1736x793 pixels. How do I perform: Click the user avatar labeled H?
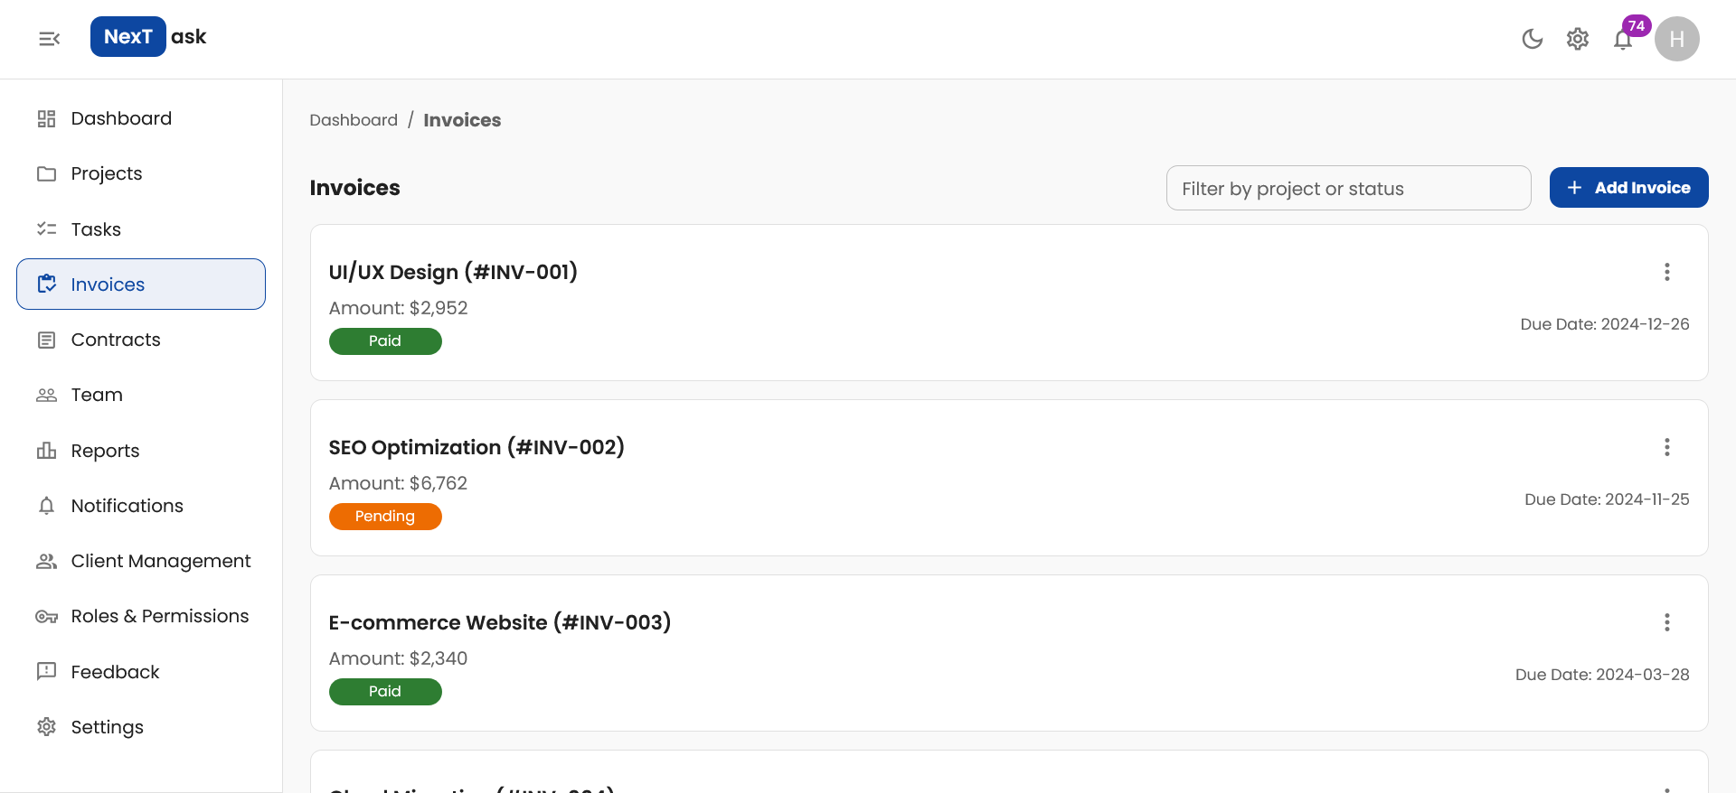pos(1677,39)
